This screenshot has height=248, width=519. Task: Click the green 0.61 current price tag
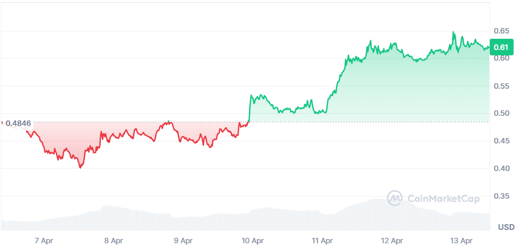(x=501, y=48)
